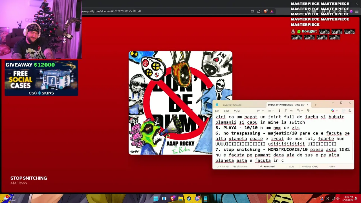Click the Brave Rewards triangle icon
This screenshot has height=203, width=361.
272,11
